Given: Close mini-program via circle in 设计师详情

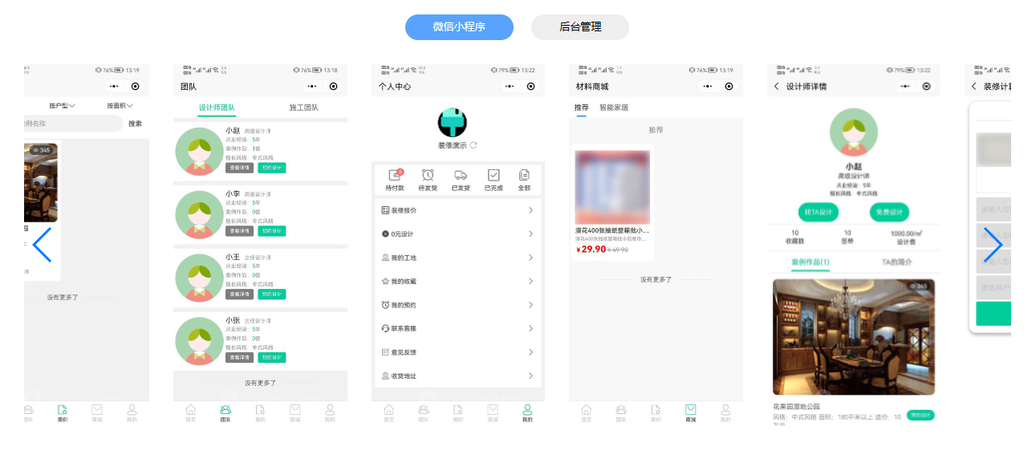Looking at the screenshot, I should 927,86.
